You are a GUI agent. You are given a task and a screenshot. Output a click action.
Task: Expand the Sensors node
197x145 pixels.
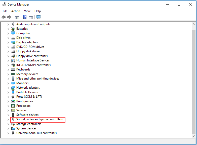[x=8, y=111]
